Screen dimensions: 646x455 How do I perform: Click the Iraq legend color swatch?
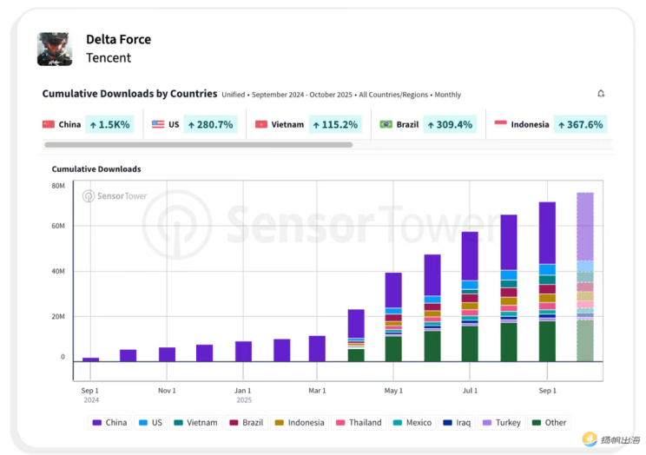(x=447, y=423)
